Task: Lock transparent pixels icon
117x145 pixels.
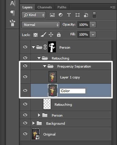Action: 35,35
